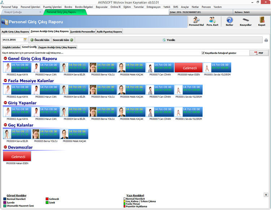Collapse the Geç Kalanlar section
271x210 pixels.
click(5, 125)
